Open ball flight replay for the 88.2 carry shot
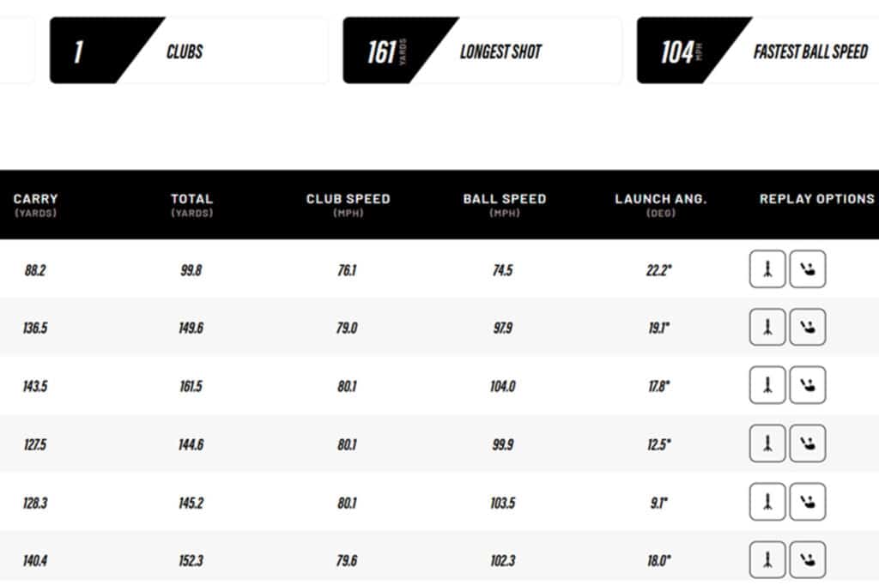 pyautogui.click(x=767, y=269)
